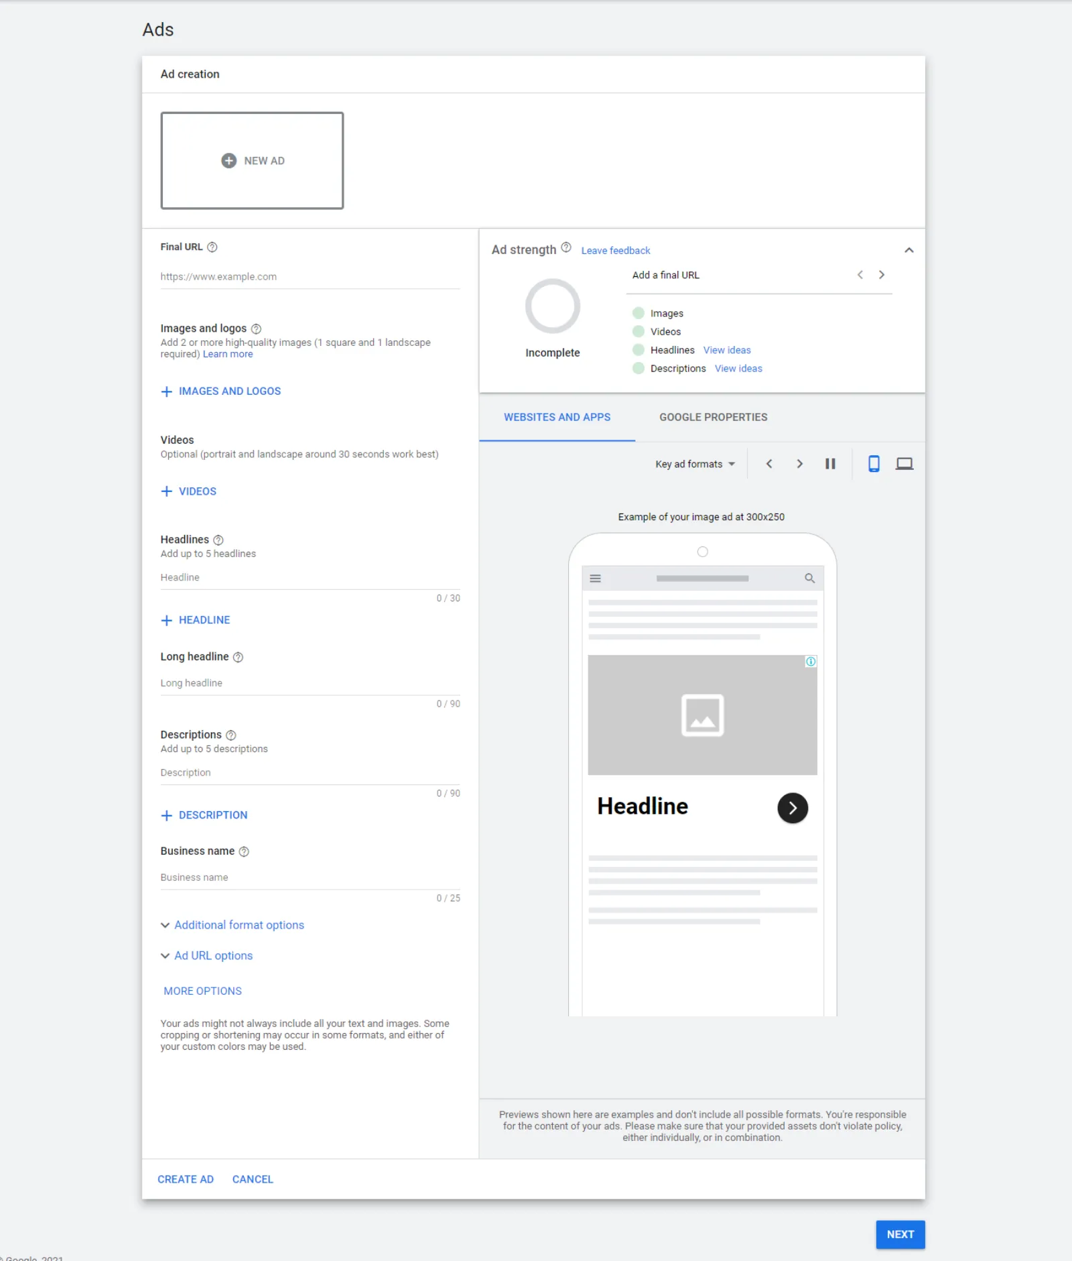Click image placeholder in ad preview
This screenshot has height=1261, width=1072.
point(702,715)
